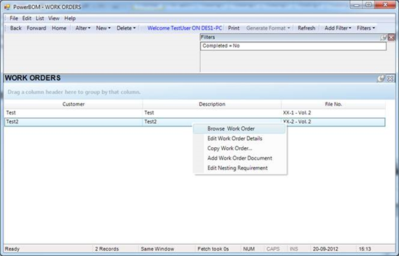Click the PowerBOM application icon in title bar
Image resolution: width=399 pixels, height=256 pixels.
[7, 7]
